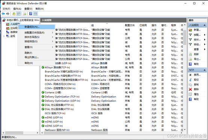This screenshot has height=140, width=208.
Task: Open 查看(V) submenu in the context menu
Action: click(x=36, y=47)
